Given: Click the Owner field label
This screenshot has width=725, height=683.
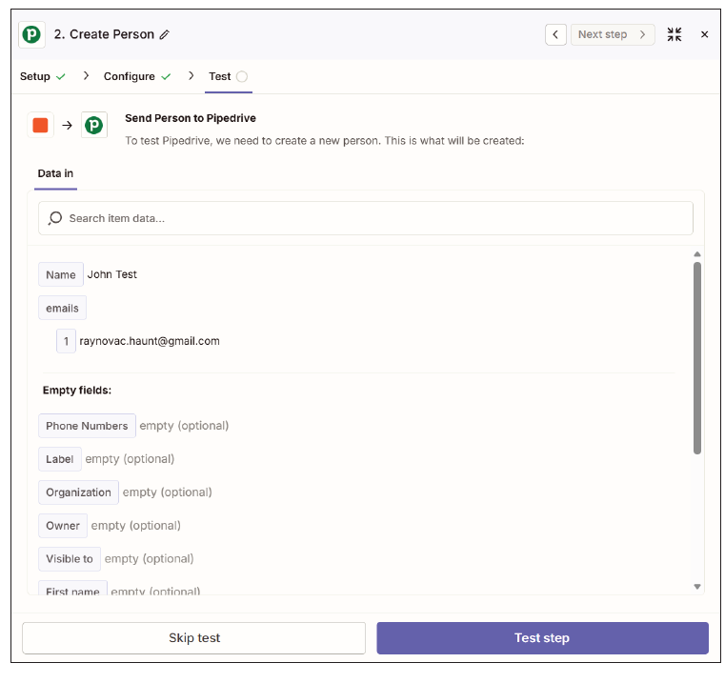Looking at the screenshot, I should pyautogui.click(x=63, y=526).
